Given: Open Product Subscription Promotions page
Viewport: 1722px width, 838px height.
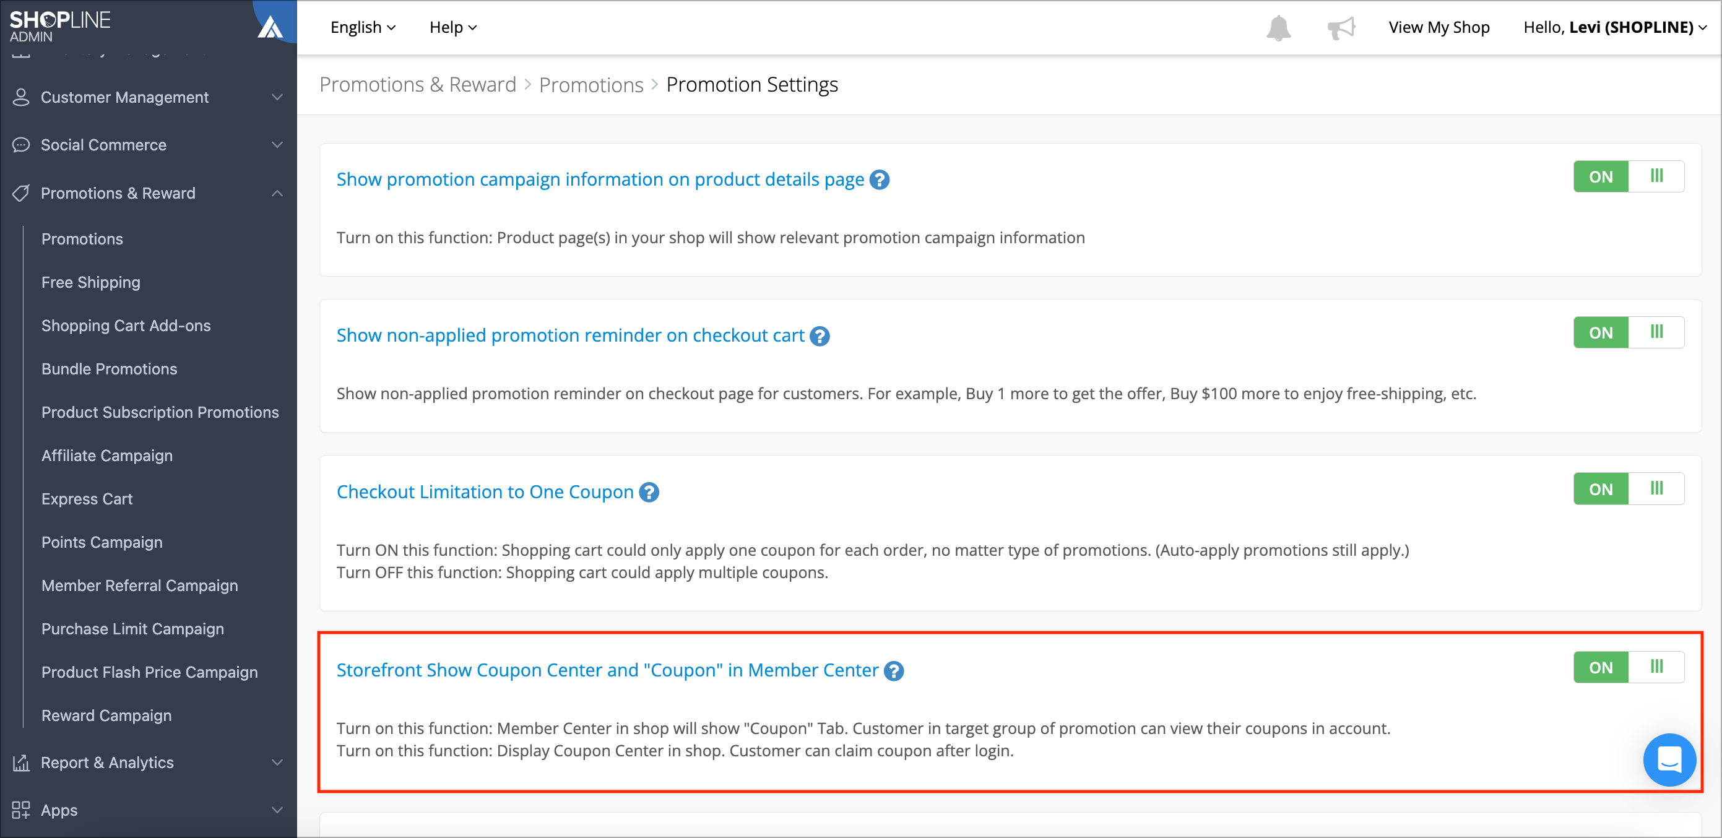Looking at the screenshot, I should pyautogui.click(x=160, y=412).
